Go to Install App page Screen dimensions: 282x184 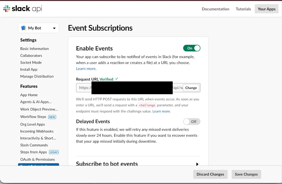[29, 69]
